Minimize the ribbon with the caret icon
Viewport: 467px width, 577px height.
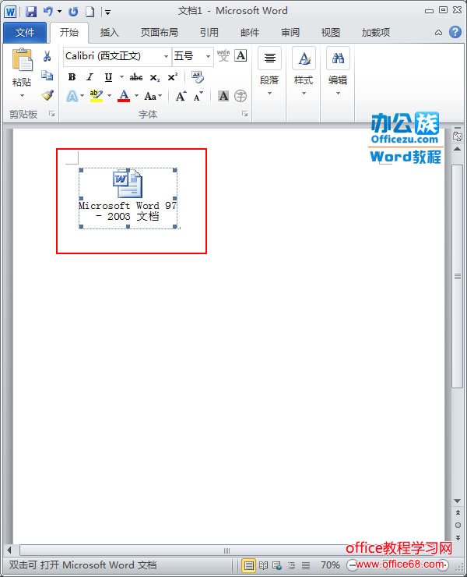click(x=438, y=33)
